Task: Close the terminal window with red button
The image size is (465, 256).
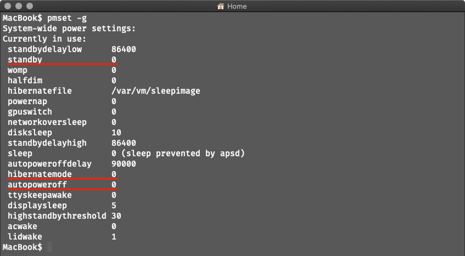Action: pos(7,7)
